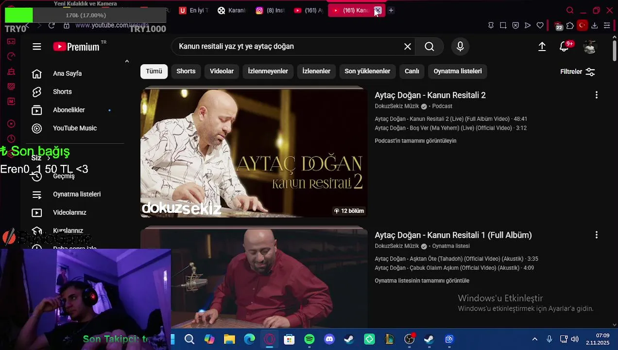
Task: Open more options for Kanun Resitali 2
Action: click(597, 95)
